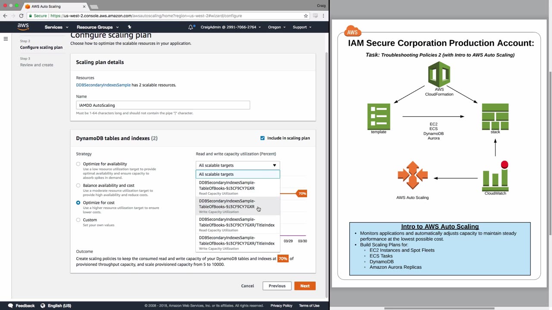Viewport: 552px width, 310px height.
Task: Click the Previous button
Action: [x=277, y=286]
